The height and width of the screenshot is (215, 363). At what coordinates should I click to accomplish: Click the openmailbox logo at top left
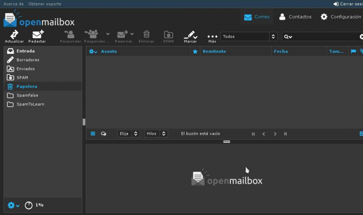(39, 19)
